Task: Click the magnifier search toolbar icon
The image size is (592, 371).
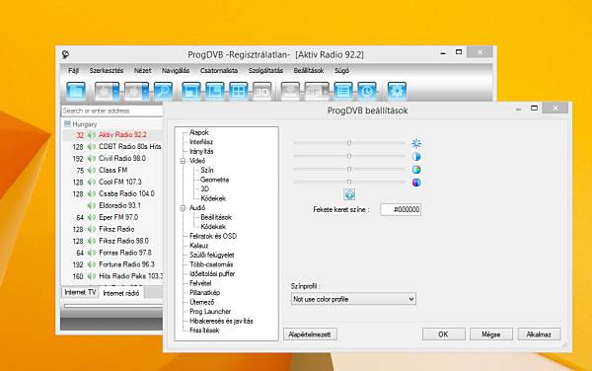Action: pos(163,91)
